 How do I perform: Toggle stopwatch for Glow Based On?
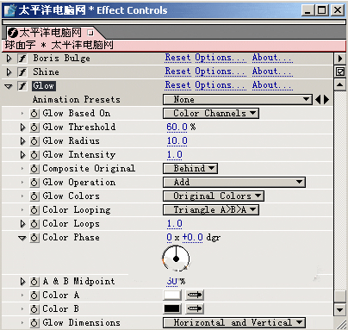pos(34,114)
